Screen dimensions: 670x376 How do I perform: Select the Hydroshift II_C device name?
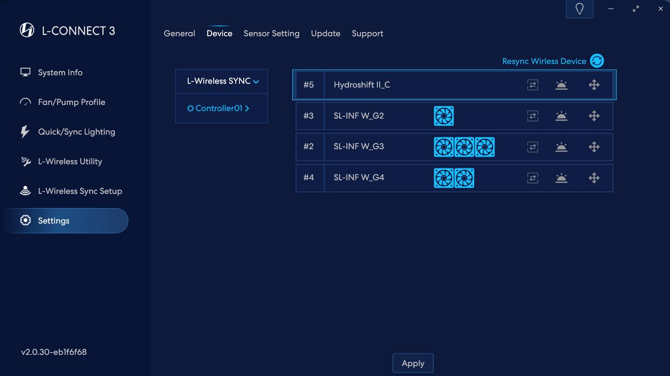click(x=362, y=85)
